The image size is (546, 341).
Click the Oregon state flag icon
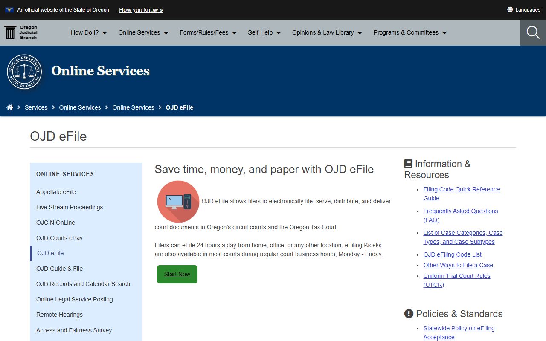click(x=9, y=10)
